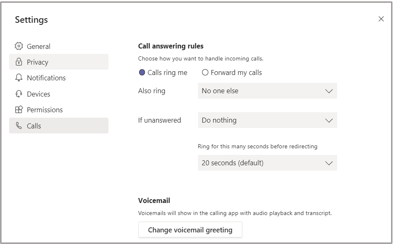Click the Do nothing selection field

click(x=268, y=120)
